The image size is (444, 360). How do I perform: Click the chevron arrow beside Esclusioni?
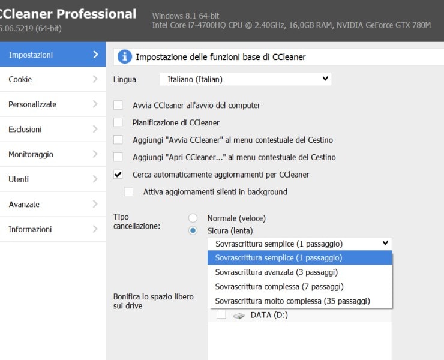pos(95,129)
